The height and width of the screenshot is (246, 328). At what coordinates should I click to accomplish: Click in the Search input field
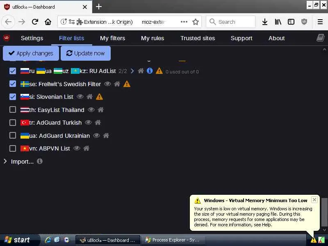230,22
